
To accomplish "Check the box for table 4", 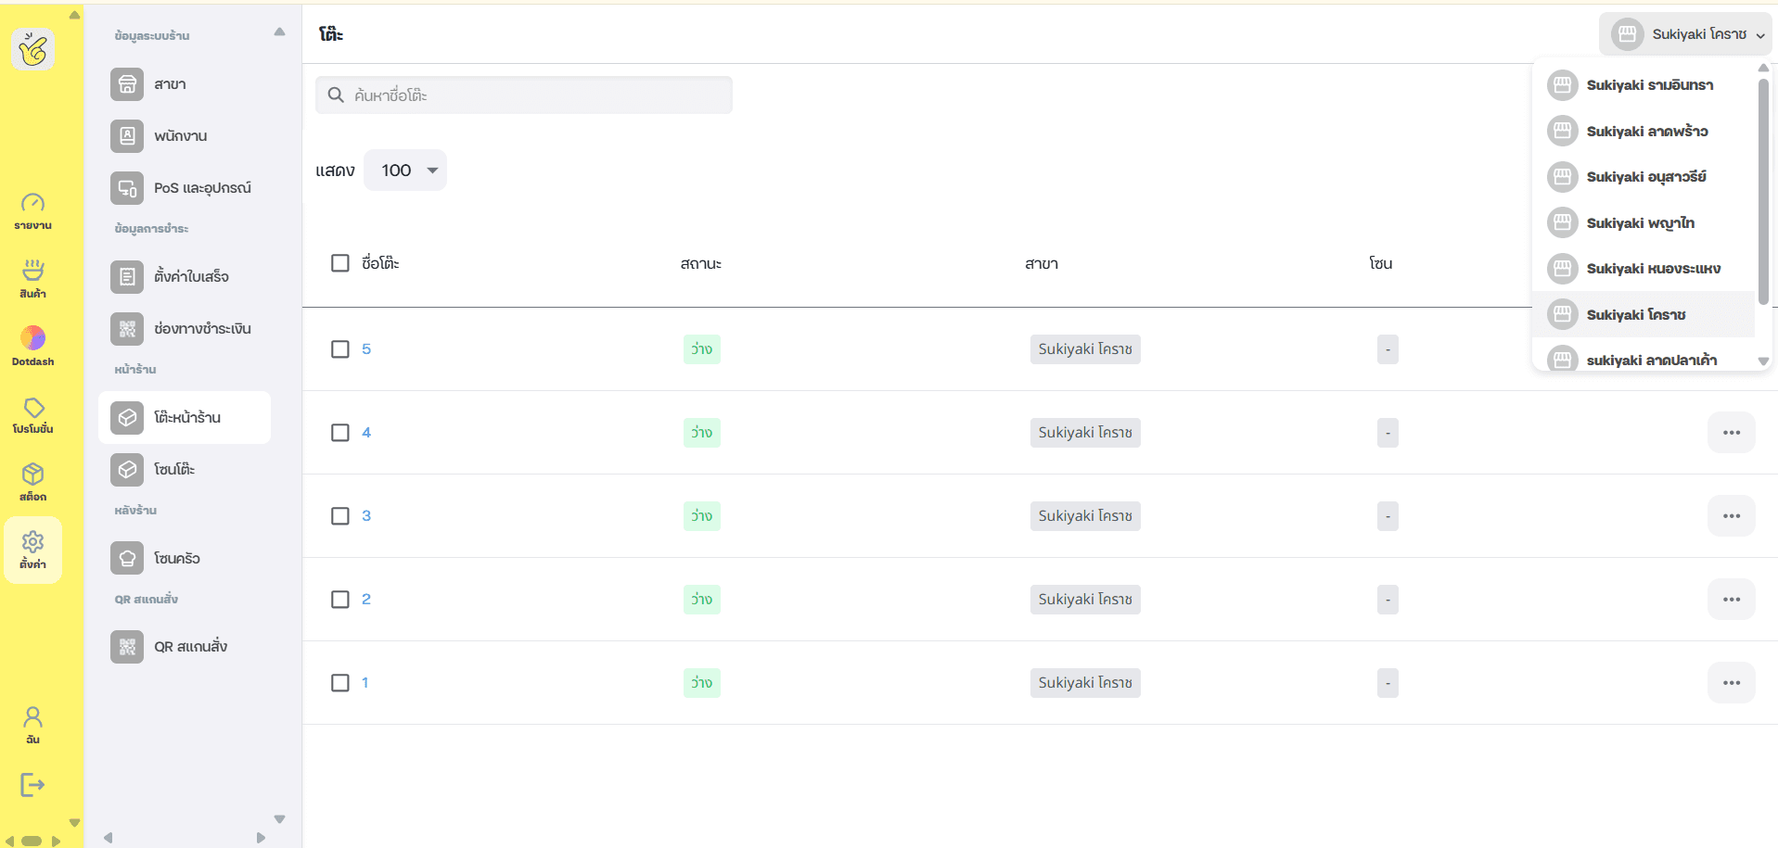I will pos(340,433).
